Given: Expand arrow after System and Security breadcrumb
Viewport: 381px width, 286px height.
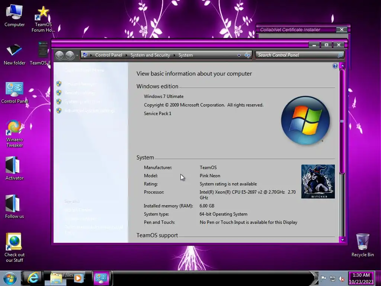Looking at the screenshot, I should 174,55.
